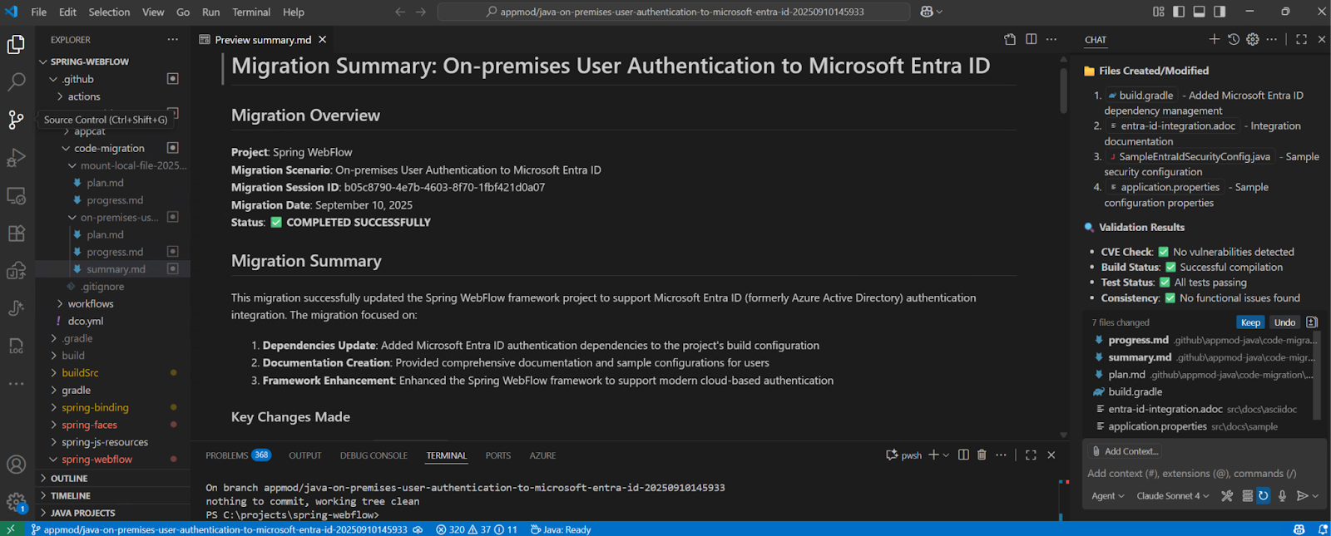Click Undo to revert file changes

[x=1284, y=322]
